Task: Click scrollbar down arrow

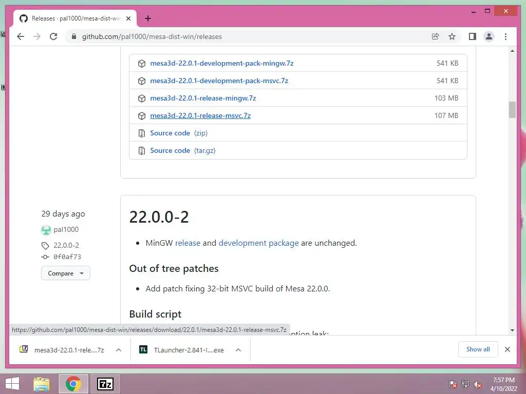Action: click(512, 330)
